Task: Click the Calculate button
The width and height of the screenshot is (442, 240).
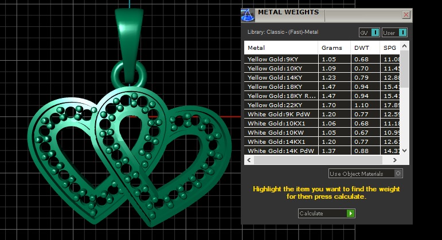Action: [326, 213]
